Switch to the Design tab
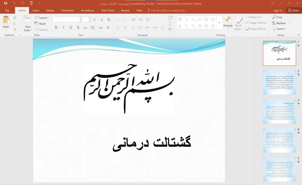 click(x=50, y=10)
